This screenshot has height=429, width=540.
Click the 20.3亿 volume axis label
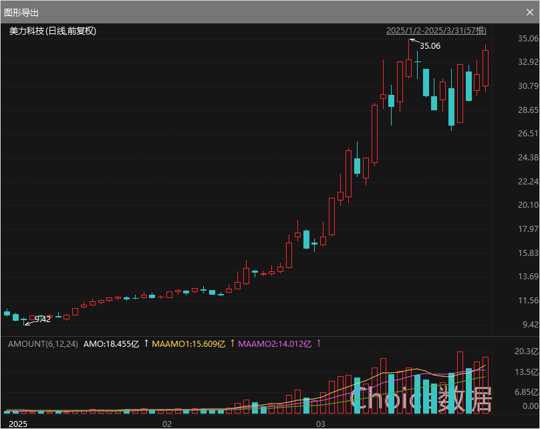(526, 351)
